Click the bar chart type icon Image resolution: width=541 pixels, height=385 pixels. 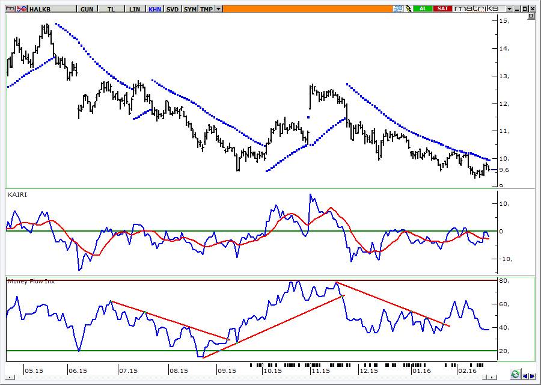tap(10, 9)
